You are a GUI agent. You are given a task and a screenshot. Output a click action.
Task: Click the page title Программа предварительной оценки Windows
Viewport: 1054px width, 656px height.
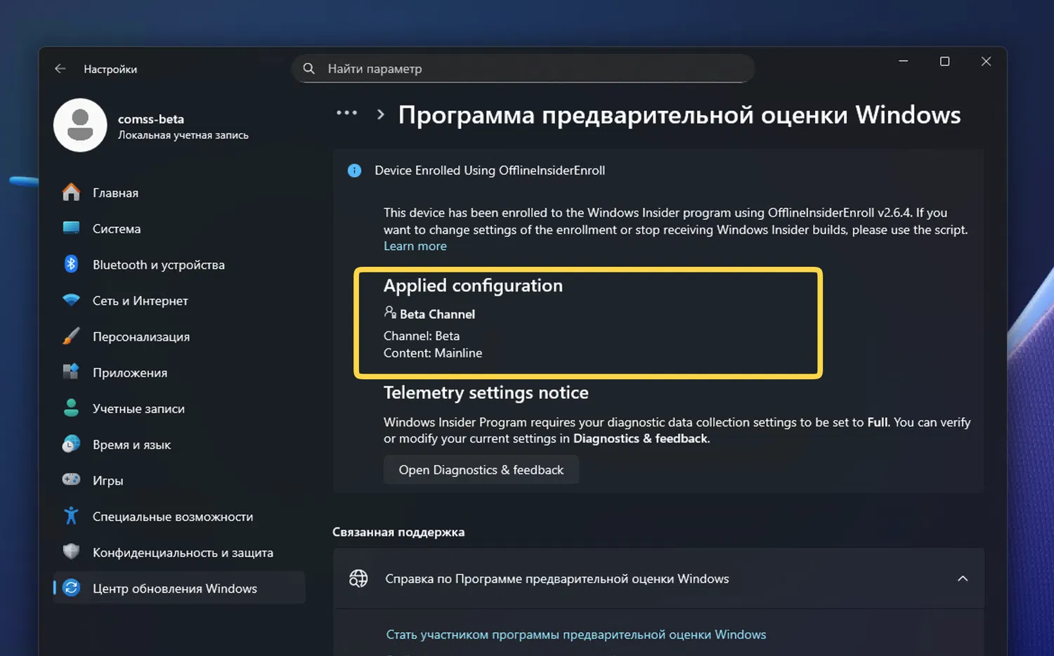click(679, 114)
